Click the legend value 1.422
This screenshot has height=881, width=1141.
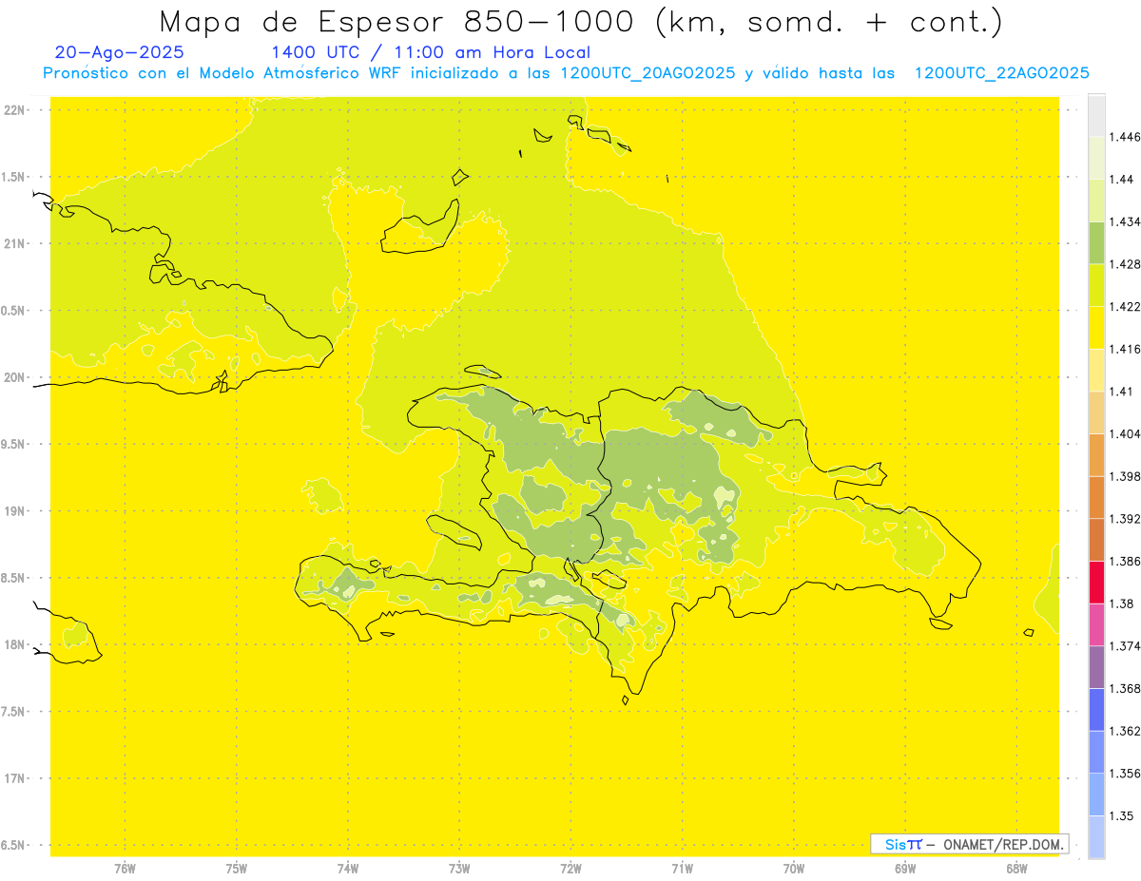[1124, 307]
